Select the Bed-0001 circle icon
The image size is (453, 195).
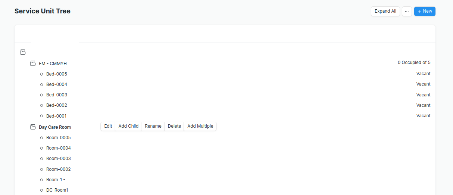(x=41, y=116)
